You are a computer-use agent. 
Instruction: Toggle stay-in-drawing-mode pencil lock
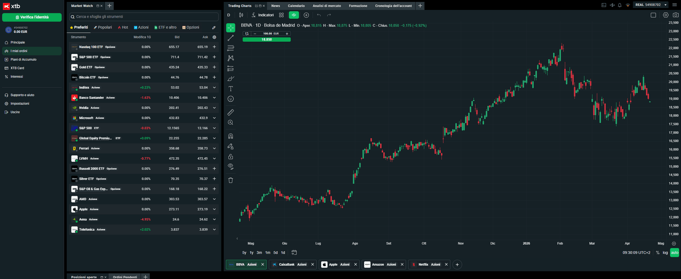(231, 147)
